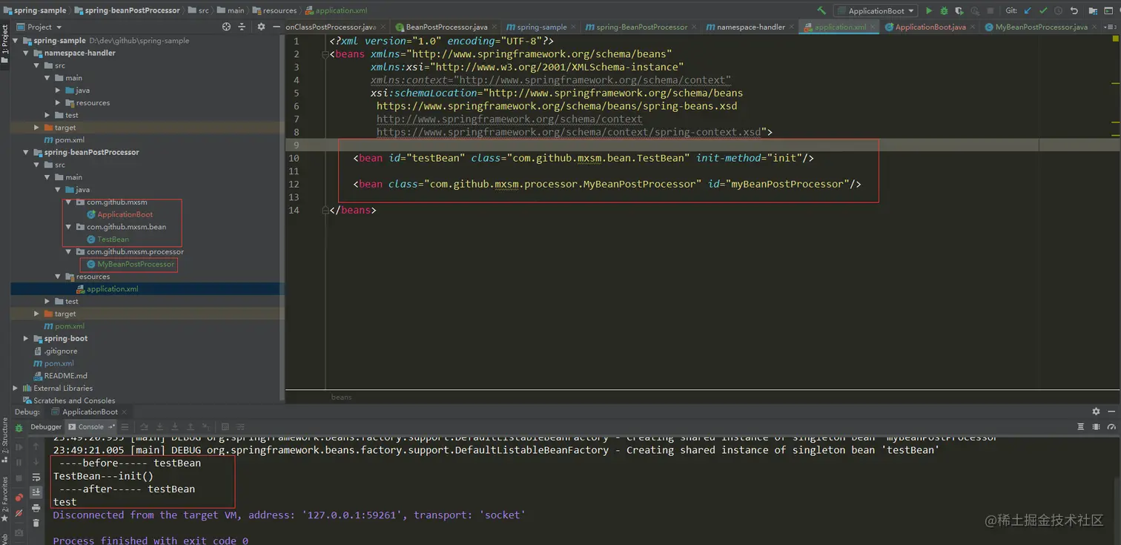This screenshot has height=545, width=1121.
Task: Click resources in the navigation breadcrumb
Action: [274, 10]
